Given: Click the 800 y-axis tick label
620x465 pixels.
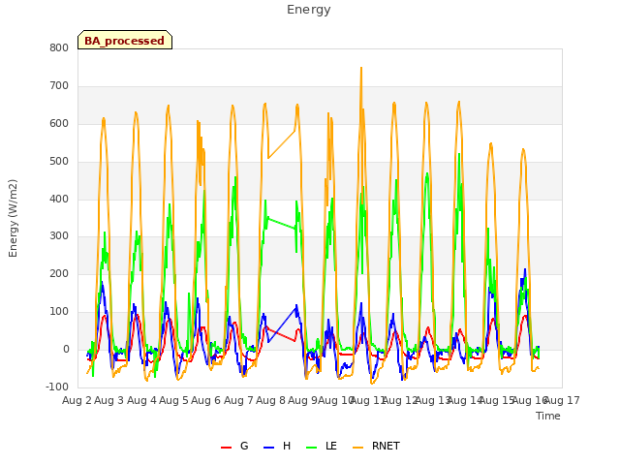Looking at the screenshot, I should pos(59,48).
